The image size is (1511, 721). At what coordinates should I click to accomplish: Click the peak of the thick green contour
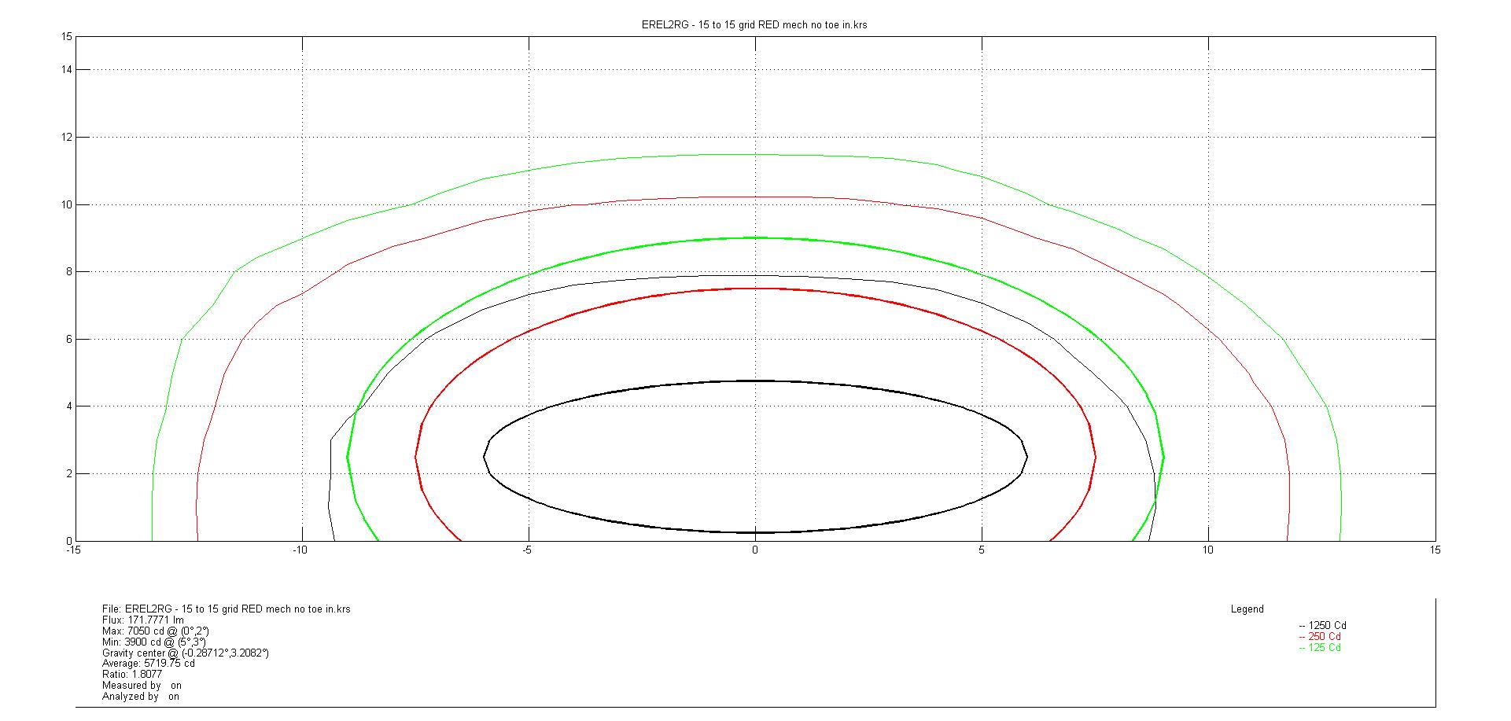click(755, 237)
